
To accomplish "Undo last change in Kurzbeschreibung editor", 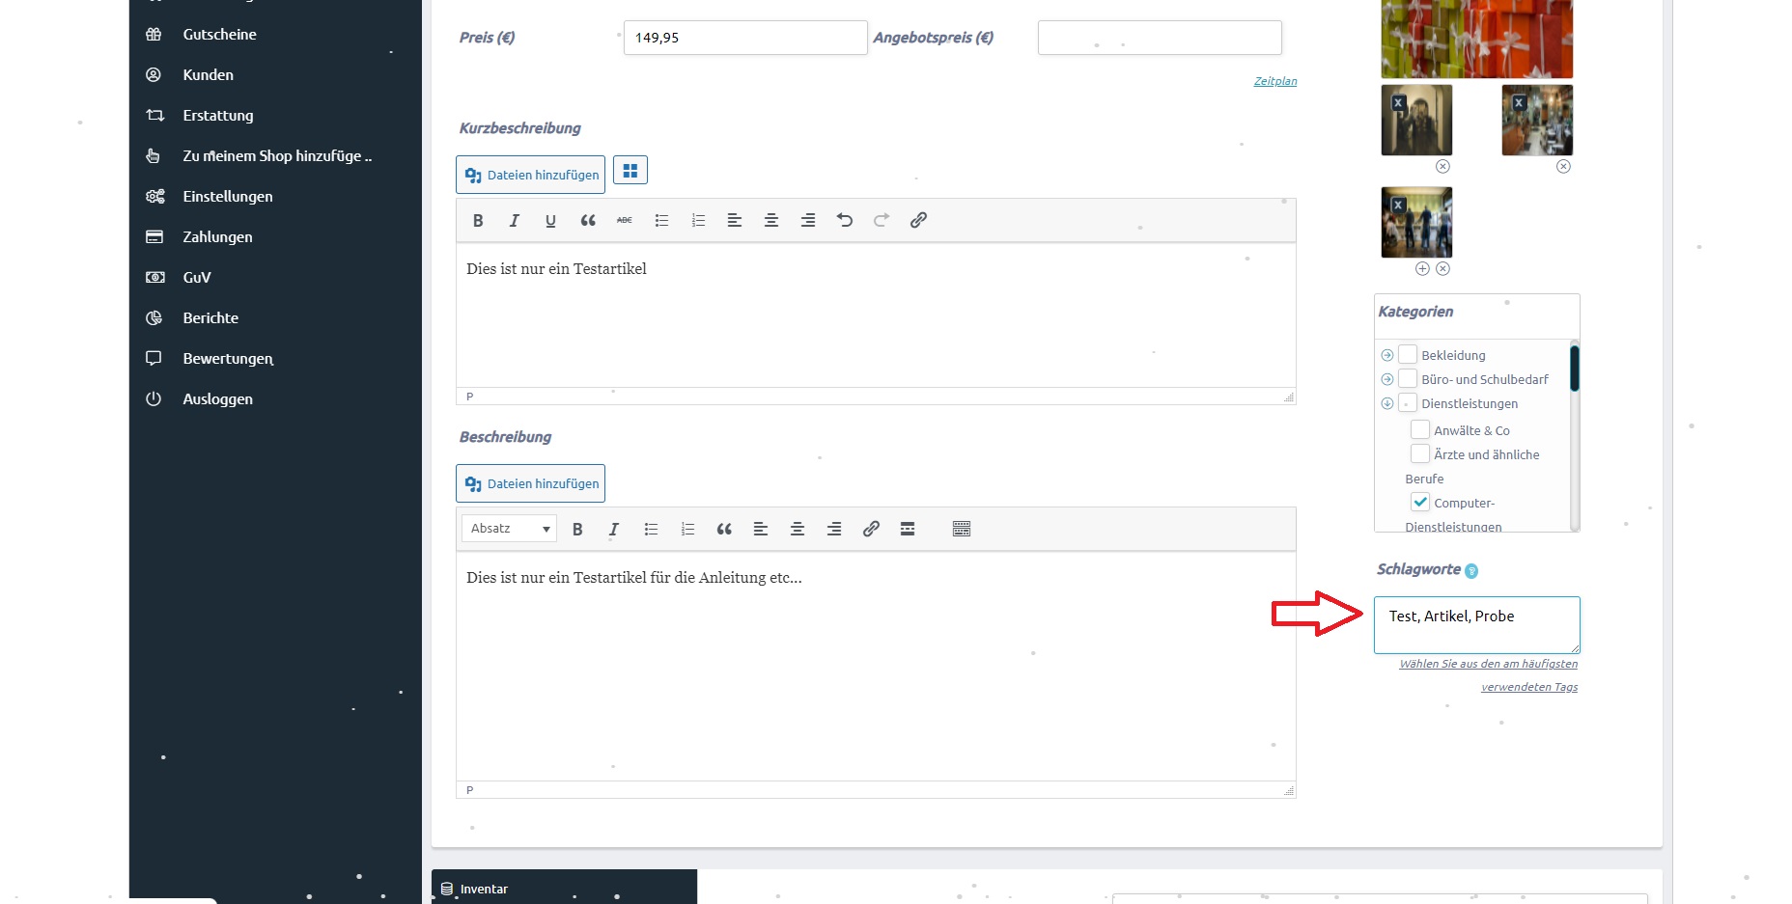I will [845, 220].
